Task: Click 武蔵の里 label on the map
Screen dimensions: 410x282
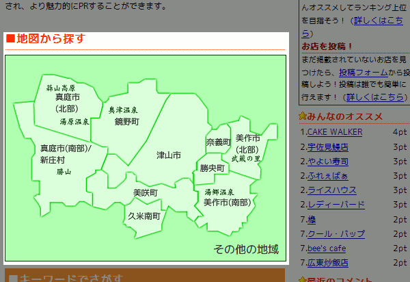Action: (246, 158)
